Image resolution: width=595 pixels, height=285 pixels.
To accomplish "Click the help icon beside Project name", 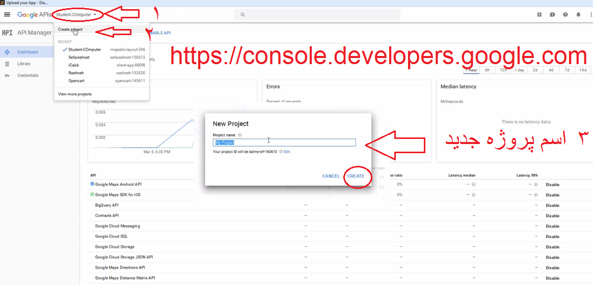I will pos(240,135).
